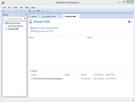Close the Library panel
The width and height of the screenshot is (135, 102).
[x=26, y=15]
